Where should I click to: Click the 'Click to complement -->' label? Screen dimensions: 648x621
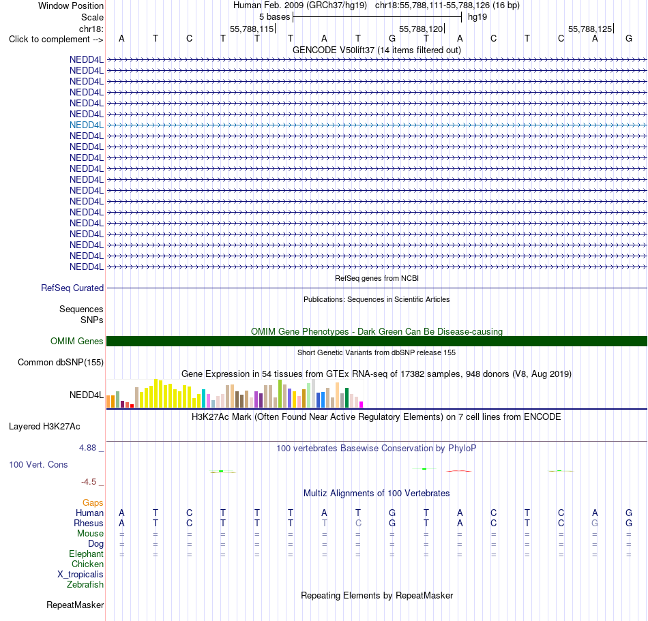tap(56, 40)
